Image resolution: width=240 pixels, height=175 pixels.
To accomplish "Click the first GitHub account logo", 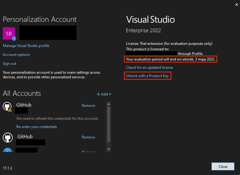I will (x=7, y=106).
